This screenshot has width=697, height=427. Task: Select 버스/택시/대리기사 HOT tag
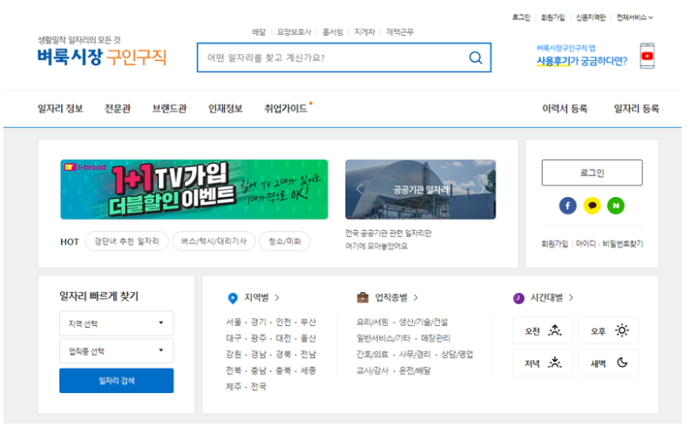click(x=213, y=241)
